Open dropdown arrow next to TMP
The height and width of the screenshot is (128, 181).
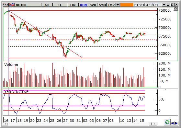(118, 5)
